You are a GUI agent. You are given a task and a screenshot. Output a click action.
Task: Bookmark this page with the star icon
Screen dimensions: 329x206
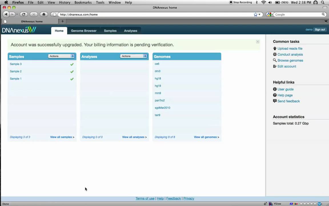tap(255, 15)
